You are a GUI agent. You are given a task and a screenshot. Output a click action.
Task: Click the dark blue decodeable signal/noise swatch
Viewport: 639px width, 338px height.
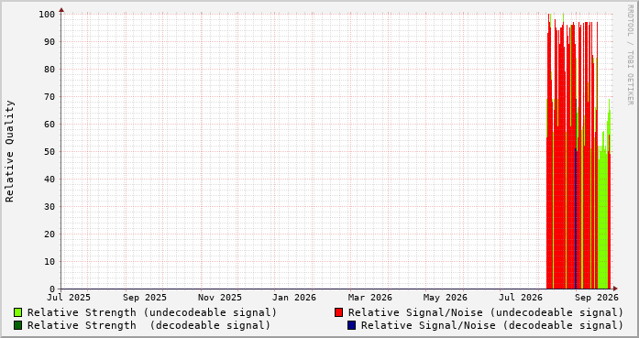click(x=352, y=325)
